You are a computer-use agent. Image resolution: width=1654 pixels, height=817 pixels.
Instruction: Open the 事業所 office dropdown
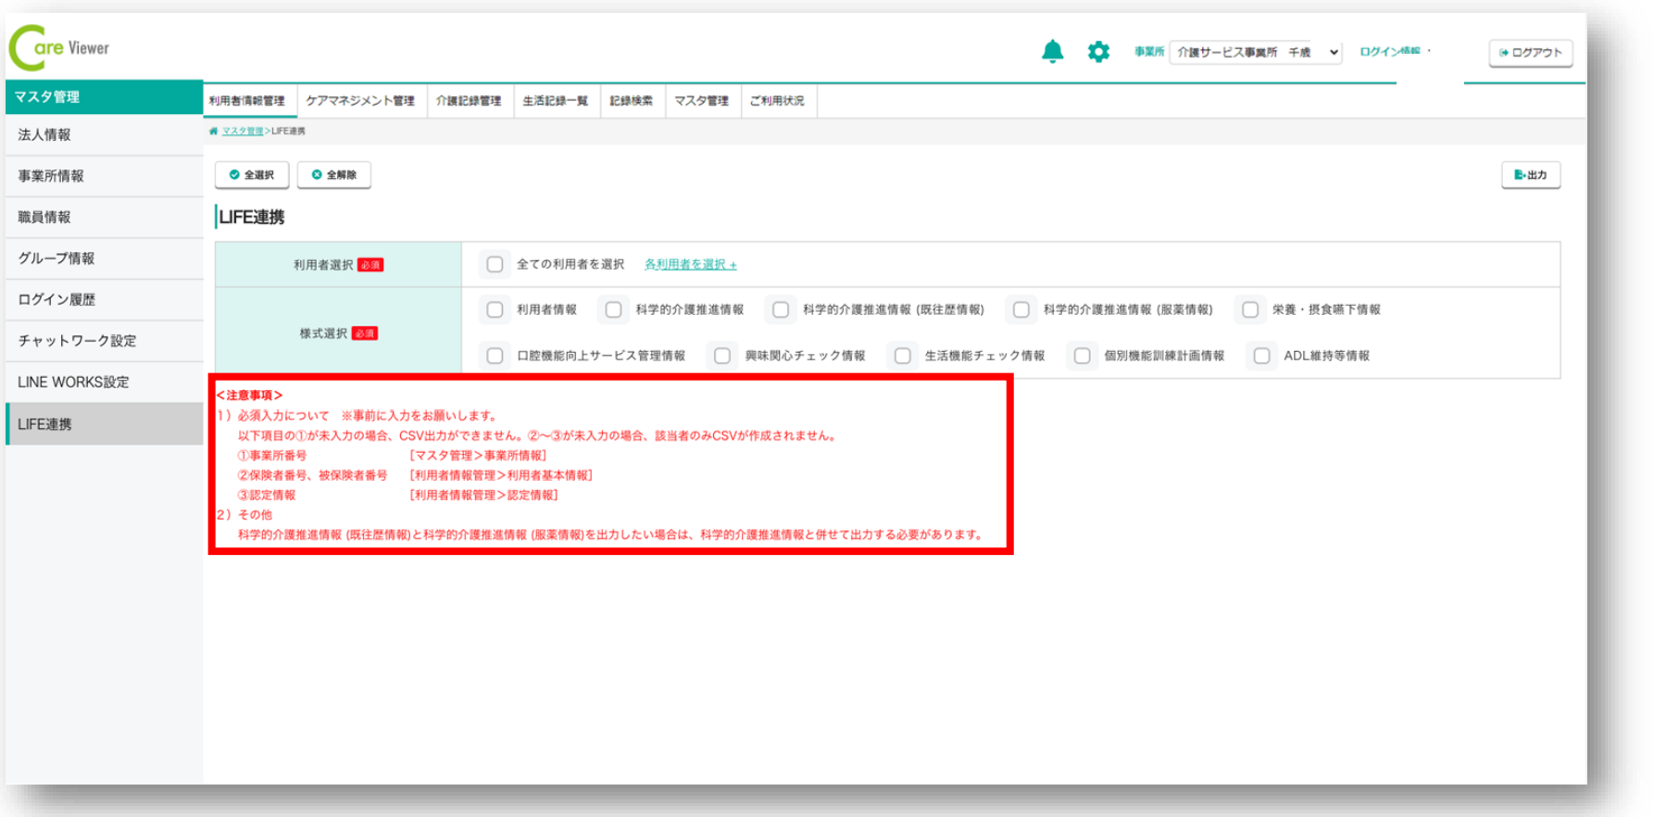pos(1256,53)
